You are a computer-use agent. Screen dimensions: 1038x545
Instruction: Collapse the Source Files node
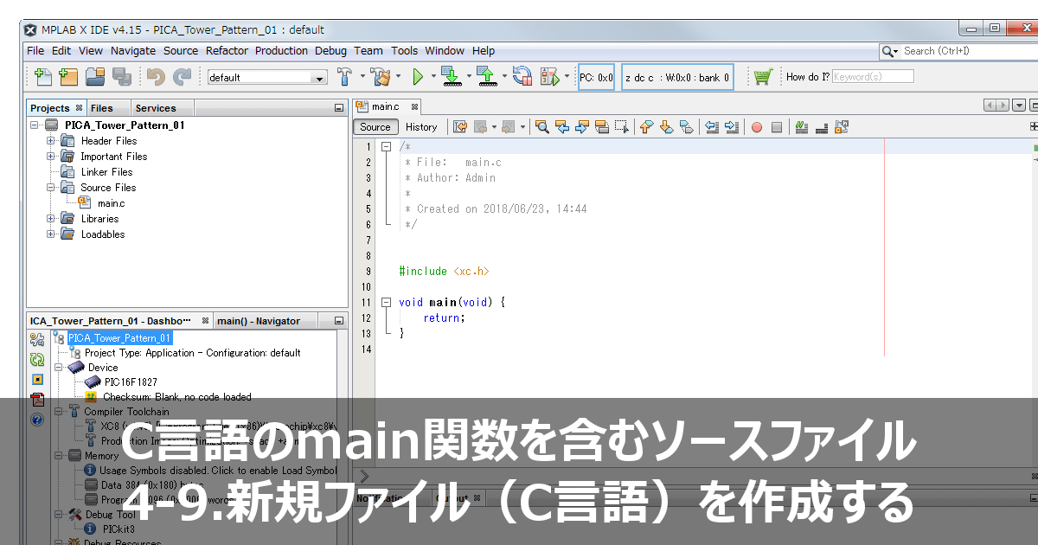[x=50, y=188]
